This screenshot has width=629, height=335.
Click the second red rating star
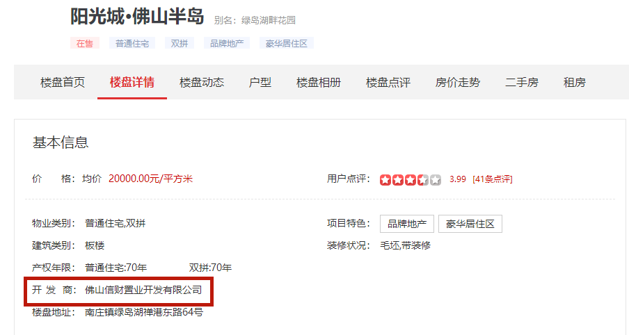(398, 179)
